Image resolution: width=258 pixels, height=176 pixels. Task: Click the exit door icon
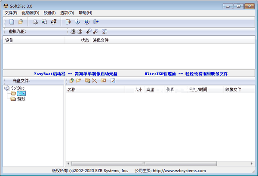[x=96, y=22]
